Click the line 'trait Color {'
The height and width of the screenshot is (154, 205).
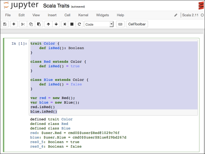click(x=45, y=44)
